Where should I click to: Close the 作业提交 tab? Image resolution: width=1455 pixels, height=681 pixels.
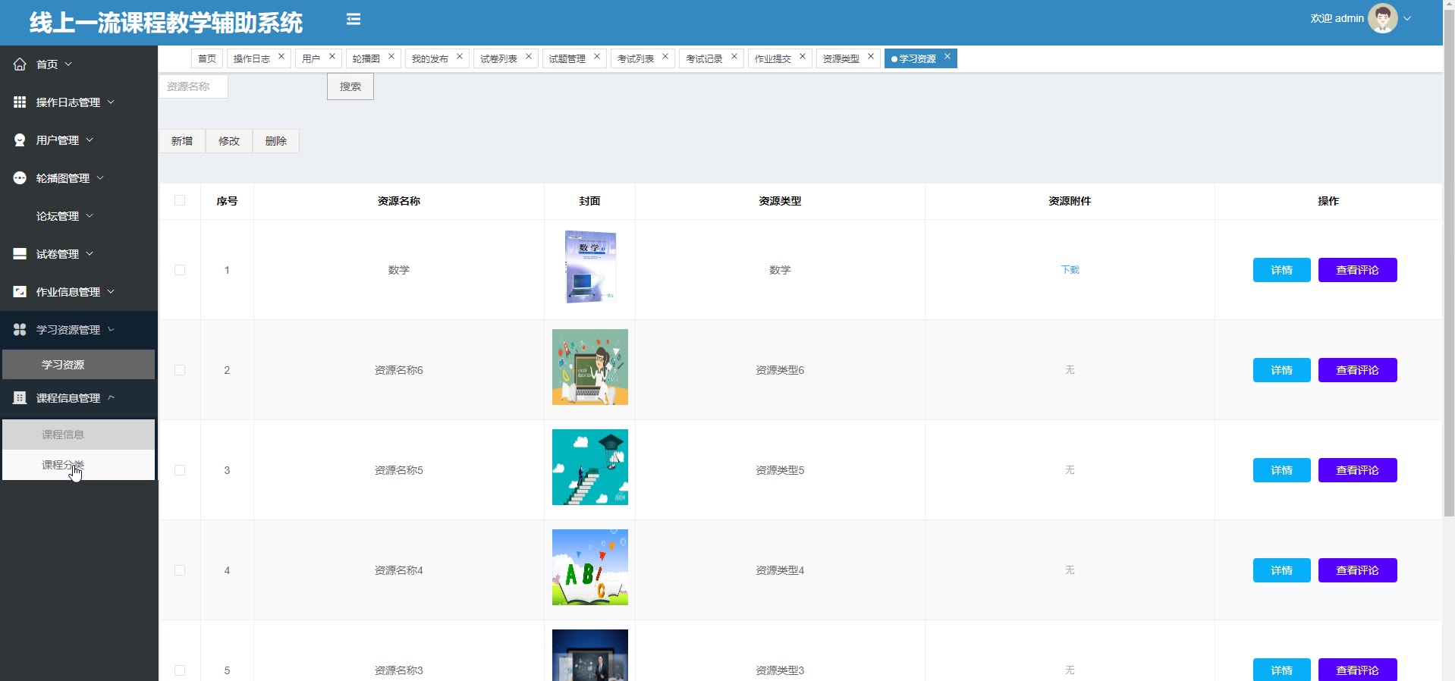[803, 56]
